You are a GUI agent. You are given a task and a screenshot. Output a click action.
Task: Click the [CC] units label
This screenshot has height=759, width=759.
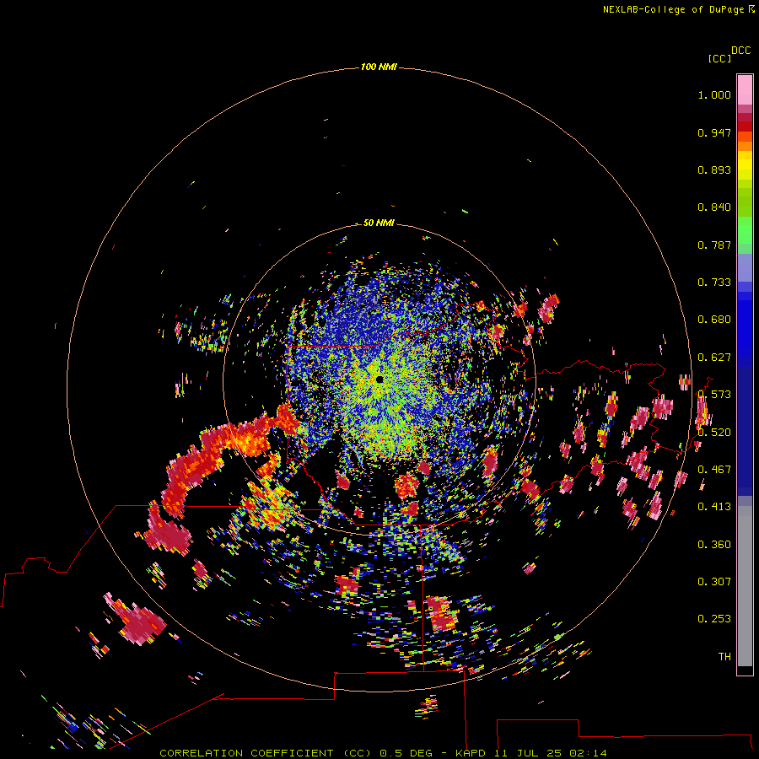point(719,58)
